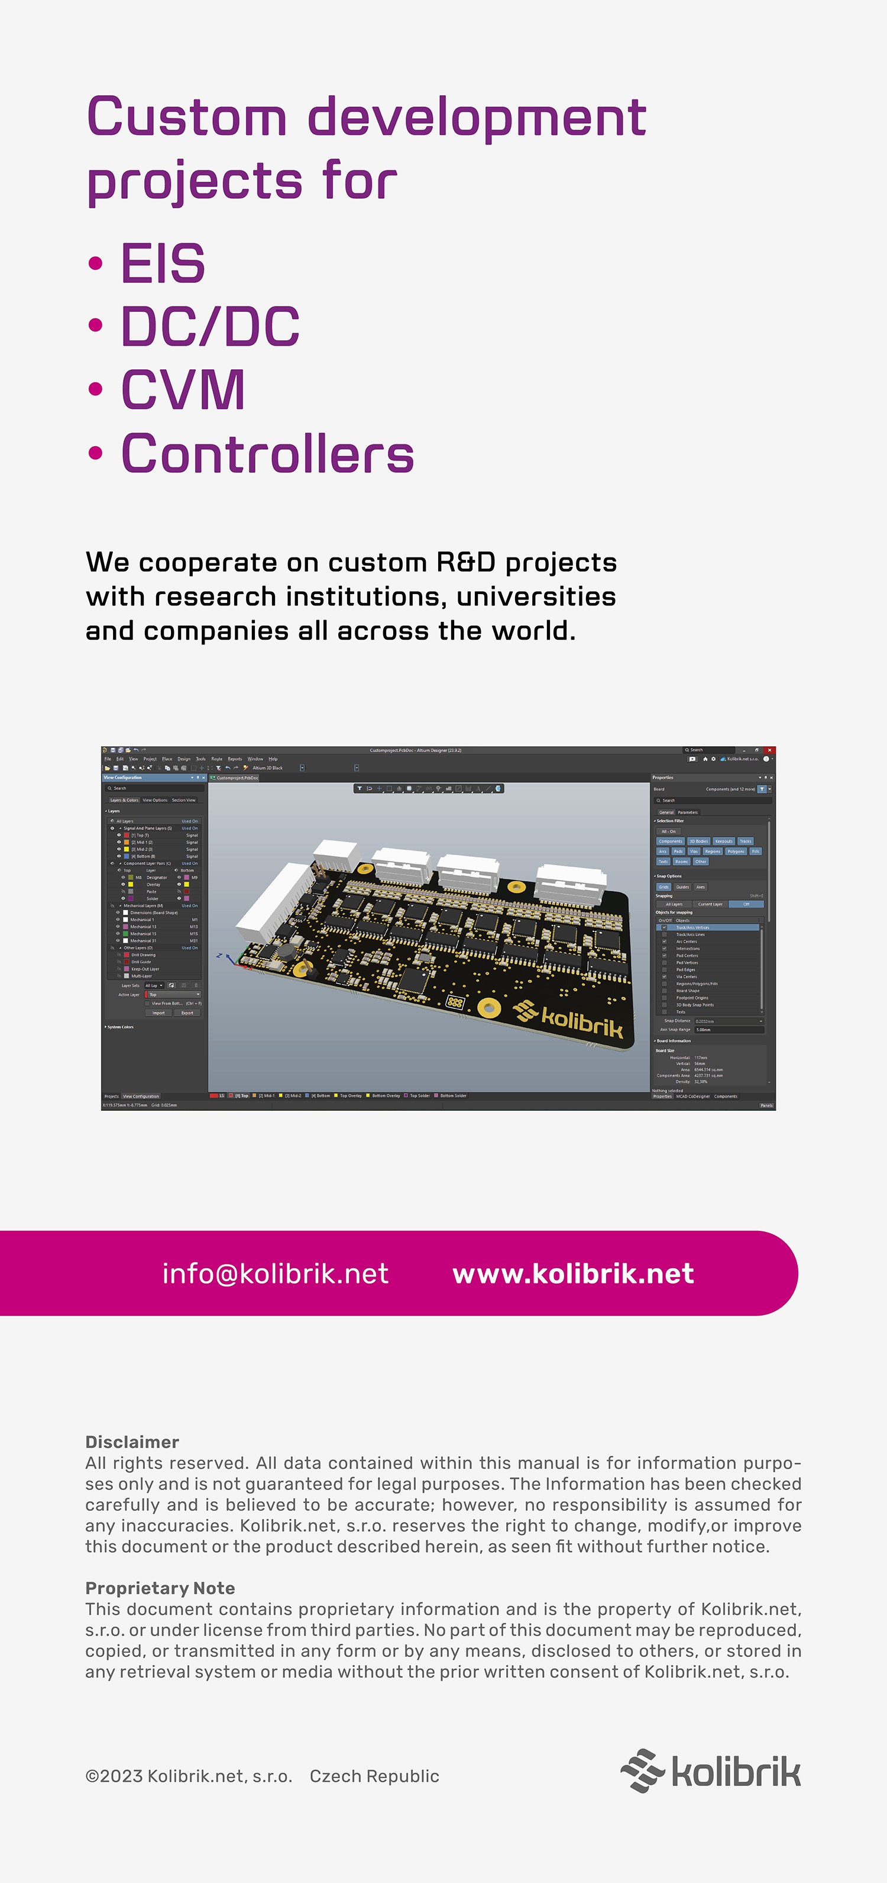Click the Guides snap option button
Viewport: 887px width, 1883px height.
click(682, 888)
